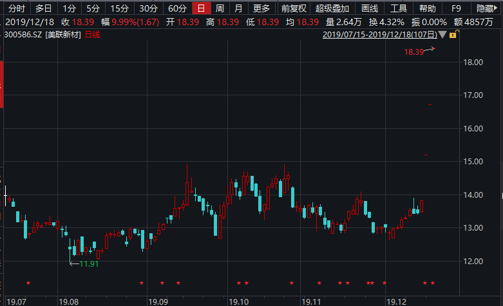Click the 19.07 date axis label
Viewport: 503px width, 306px height.
[x=16, y=302]
